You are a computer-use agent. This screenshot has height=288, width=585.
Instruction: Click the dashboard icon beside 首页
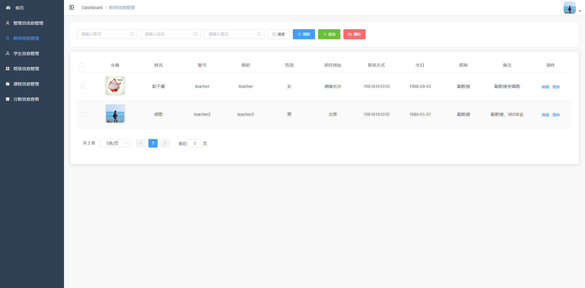pos(8,8)
